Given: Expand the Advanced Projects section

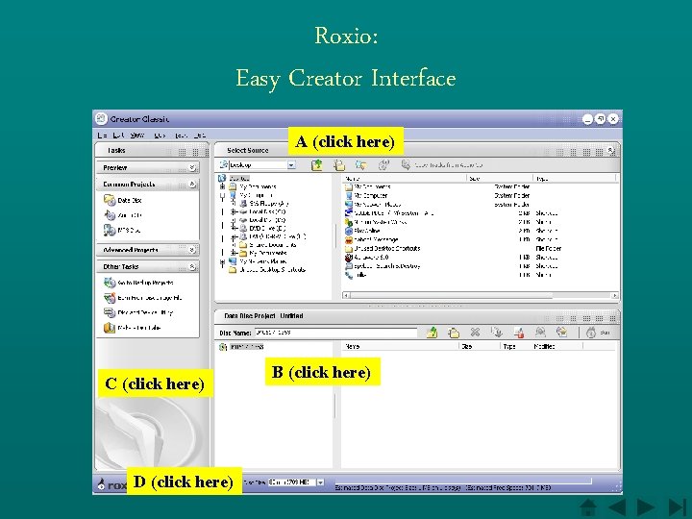Looking at the screenshot, I should point(192,250).
